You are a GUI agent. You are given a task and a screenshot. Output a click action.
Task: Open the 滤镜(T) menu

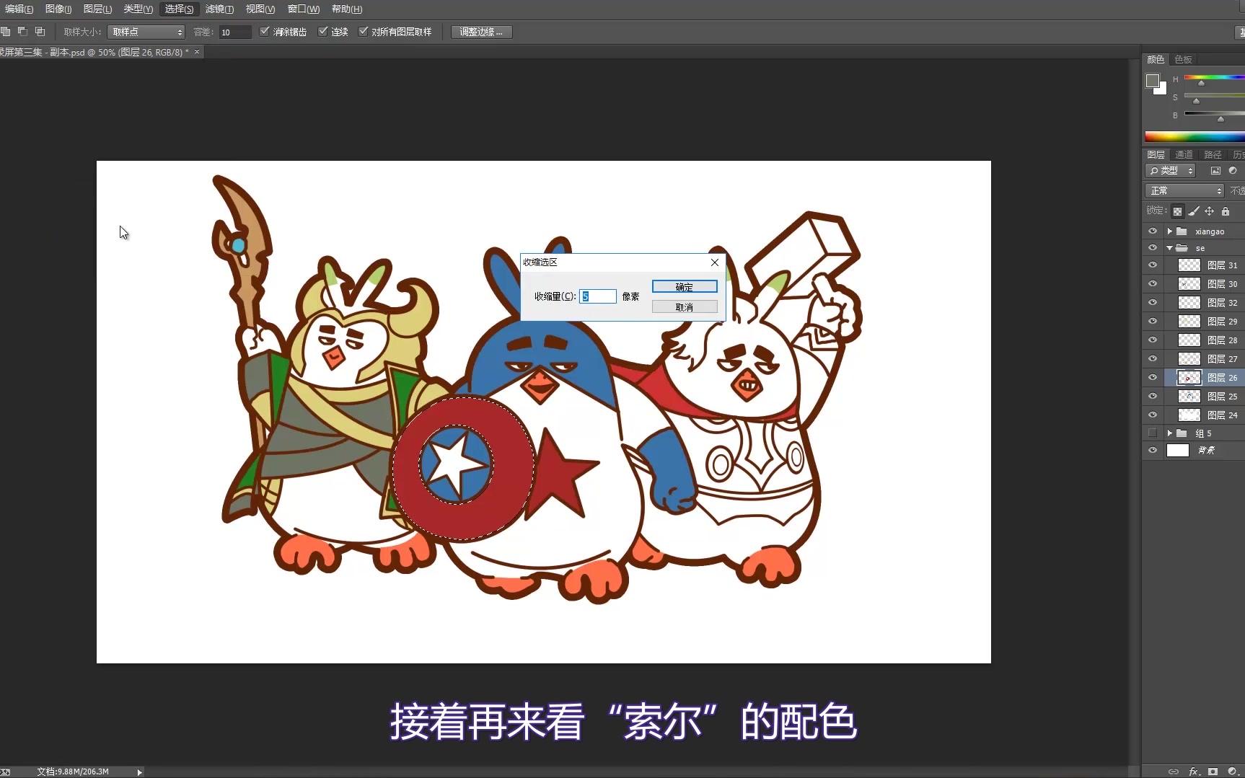click(x=219, y=9)
